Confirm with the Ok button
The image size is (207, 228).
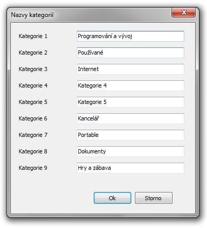(x=112, y=198)
